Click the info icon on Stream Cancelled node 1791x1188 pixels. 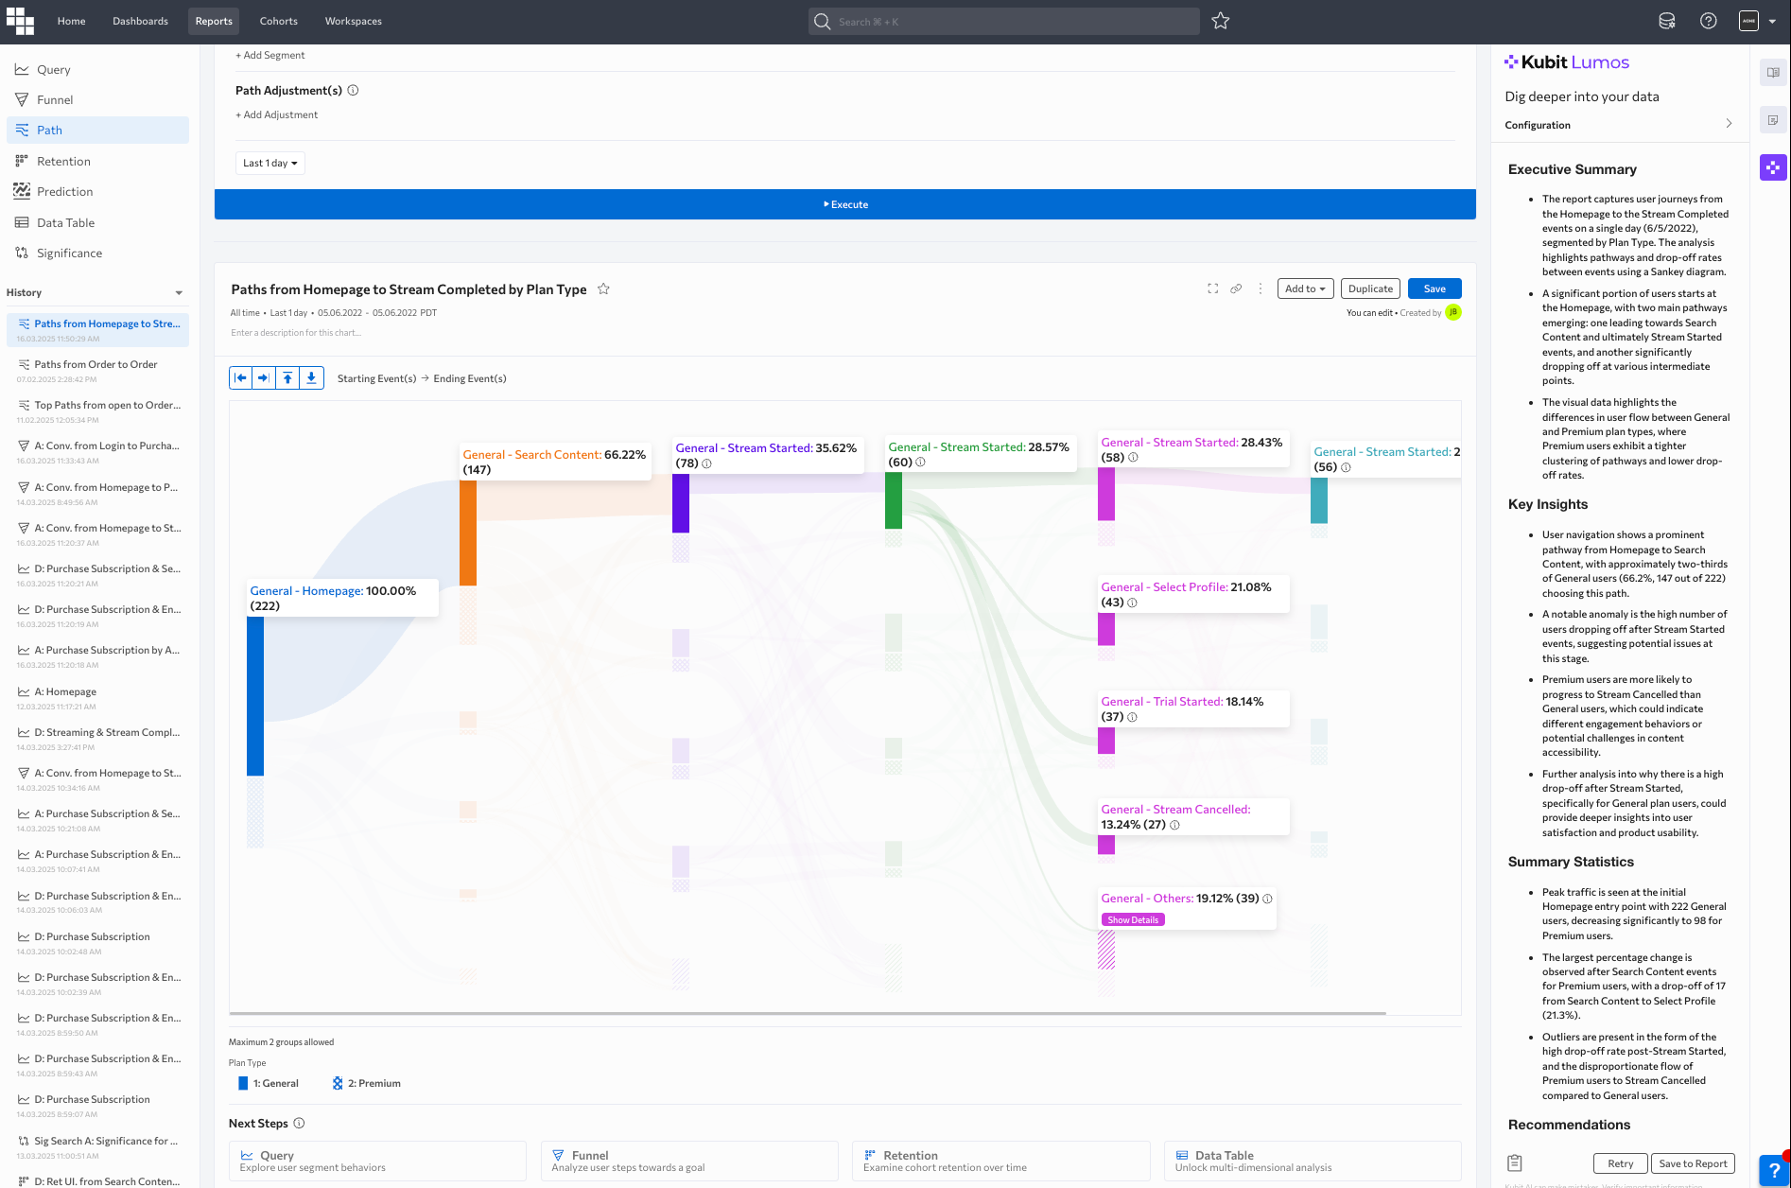click(1174, 825)
